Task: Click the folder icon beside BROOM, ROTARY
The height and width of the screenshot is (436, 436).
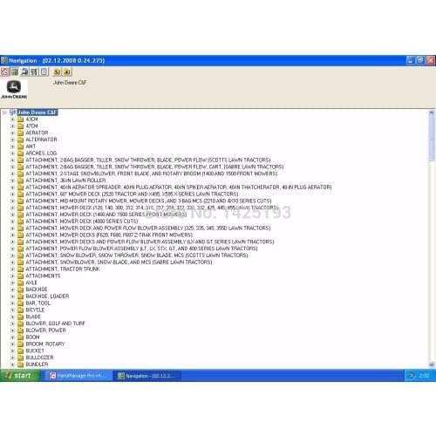Action: 20,344
